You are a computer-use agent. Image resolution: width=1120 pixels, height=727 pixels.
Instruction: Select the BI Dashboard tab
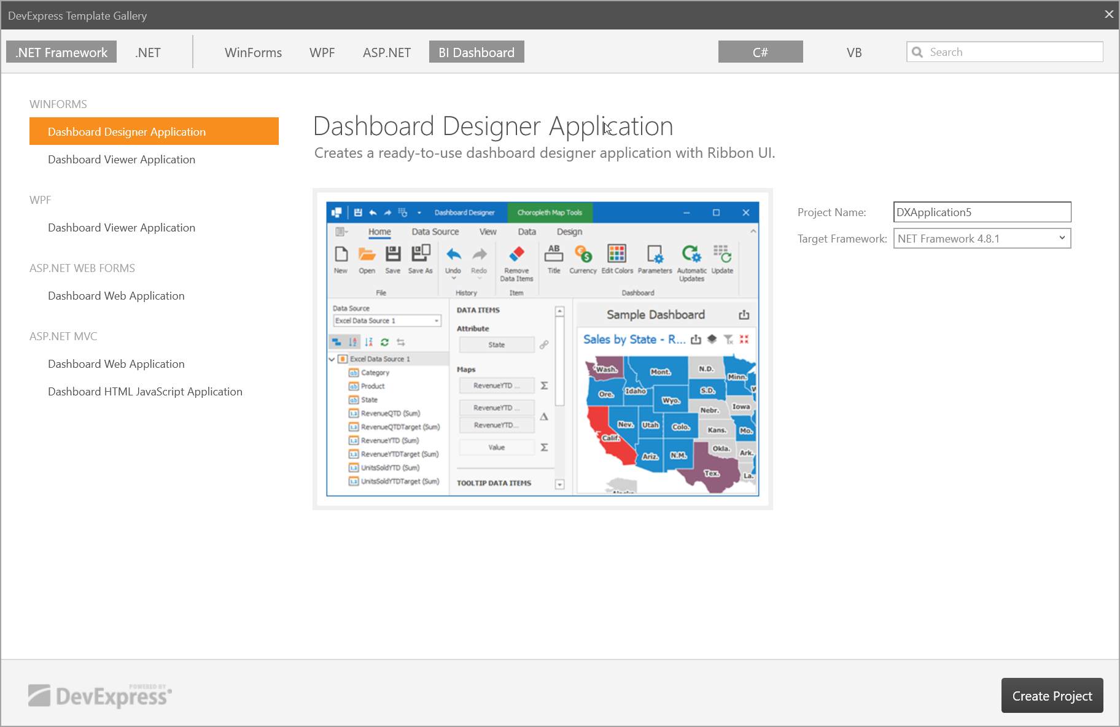click(476, 52)
